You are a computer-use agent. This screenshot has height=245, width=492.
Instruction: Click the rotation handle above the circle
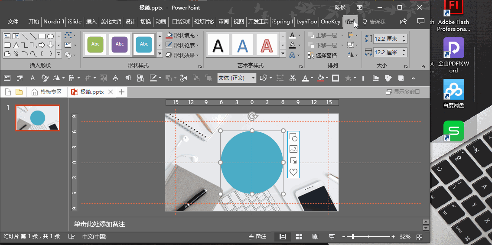[252, 116]
